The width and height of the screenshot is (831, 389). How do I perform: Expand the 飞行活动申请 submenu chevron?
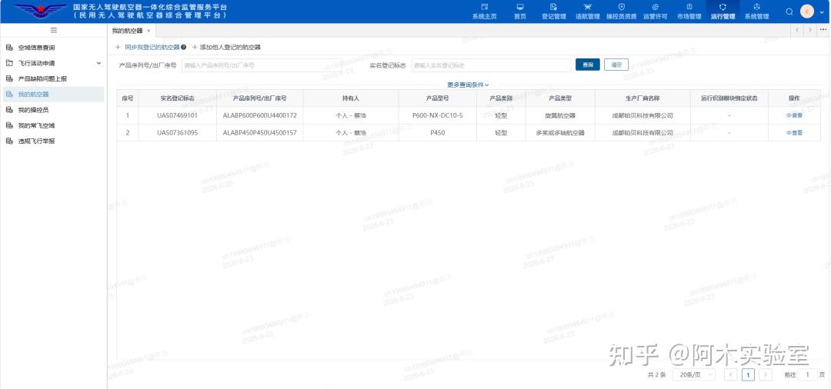coord(98,64)
